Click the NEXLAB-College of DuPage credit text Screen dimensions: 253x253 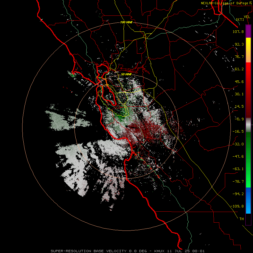(x=226, y=3)
